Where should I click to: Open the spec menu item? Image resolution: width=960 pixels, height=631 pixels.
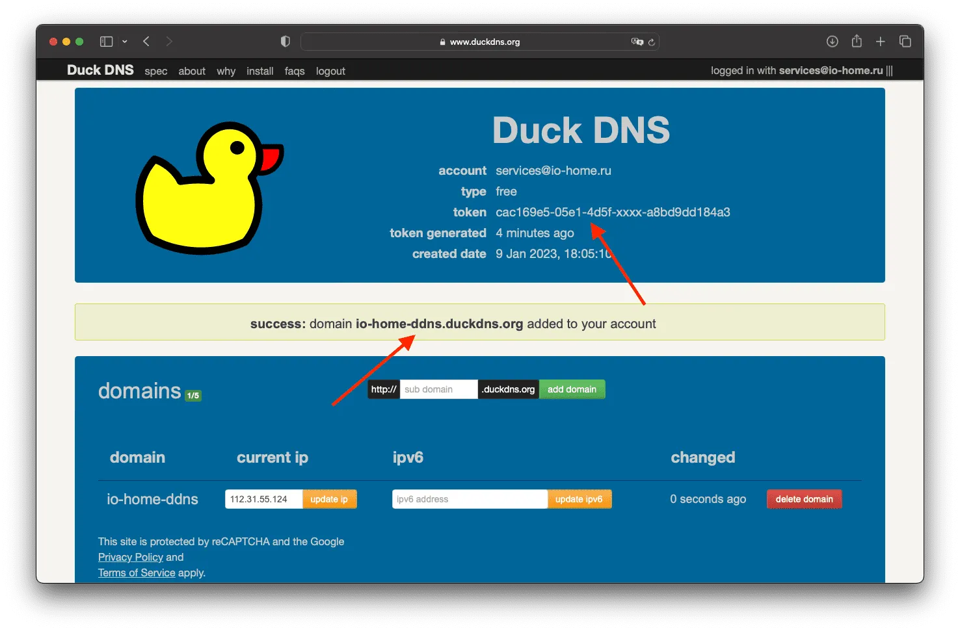pyautogui.click(x=156, y=71)
